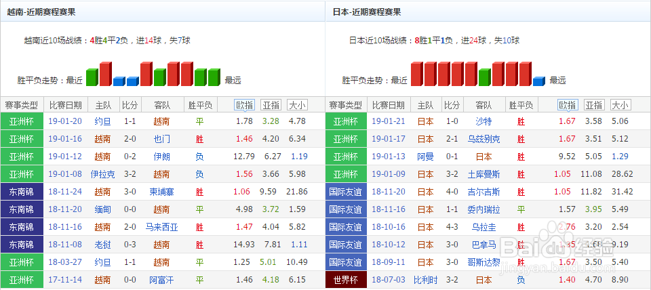Click the 东南锦 tag on 18-11-24 row
This screenshot has height=290, width=651.
tap(22, 192)
